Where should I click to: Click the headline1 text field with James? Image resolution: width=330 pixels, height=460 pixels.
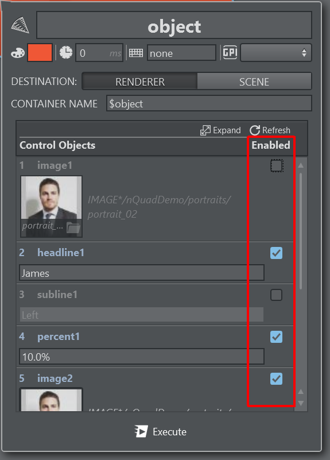point(142,273)
